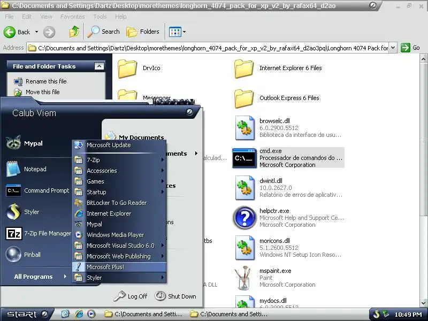Launch Internet Explorer from programs list
The image size is (428, 321).
[119, 213]
